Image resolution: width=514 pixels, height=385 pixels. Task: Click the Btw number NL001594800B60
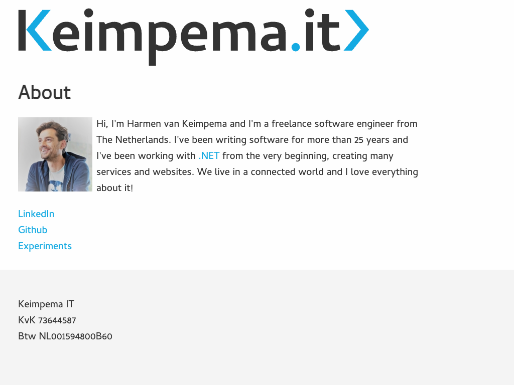pyautogui.click(x=75, y=336)
